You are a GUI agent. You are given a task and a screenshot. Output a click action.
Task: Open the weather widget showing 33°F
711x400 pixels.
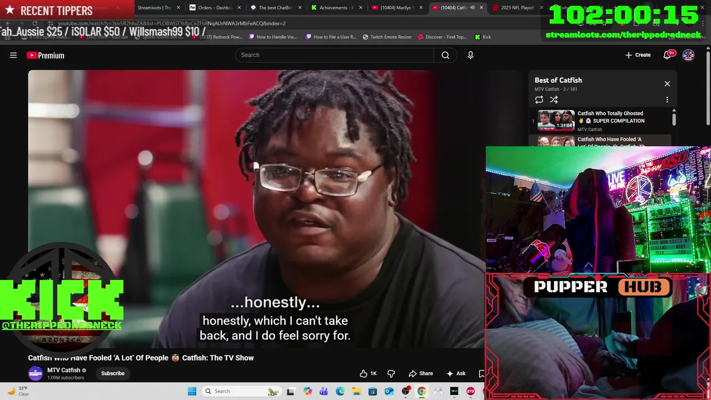(x=18, y=391)
